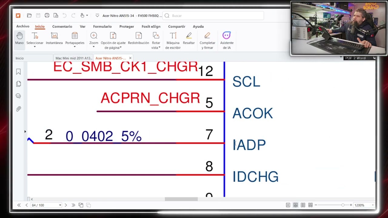Go to the last page
This screenshot has height=218, width=388.
[73, 205]
